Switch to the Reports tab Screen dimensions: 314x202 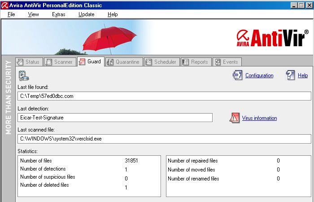click(196, 62)
